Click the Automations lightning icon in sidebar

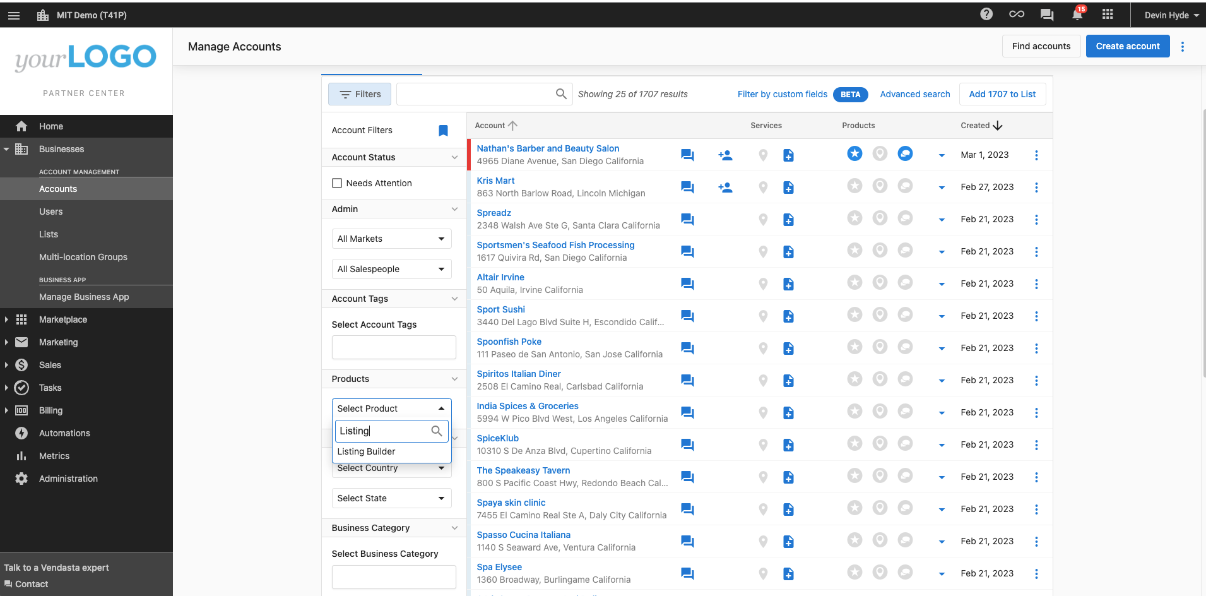21,433
